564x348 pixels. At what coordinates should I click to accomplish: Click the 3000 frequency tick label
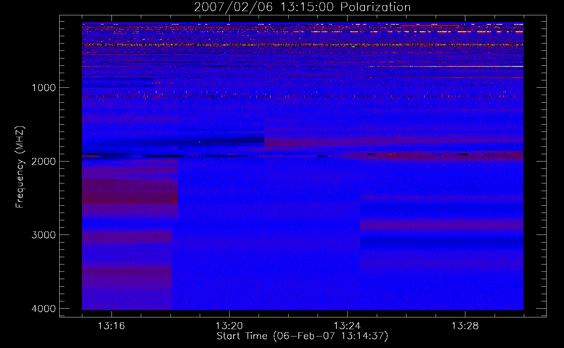[44, 235]
